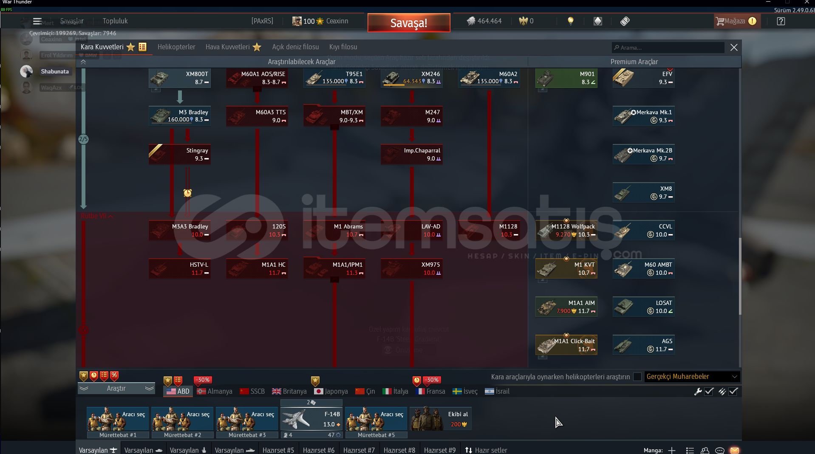Open the contacts people icon
815x454 pixels.
(705, 450)
